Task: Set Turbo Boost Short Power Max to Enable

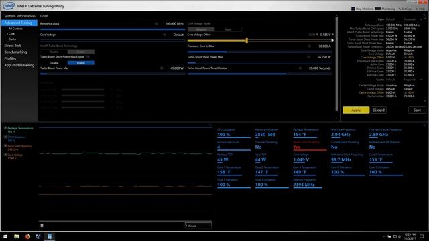Action: click(80, 63)
